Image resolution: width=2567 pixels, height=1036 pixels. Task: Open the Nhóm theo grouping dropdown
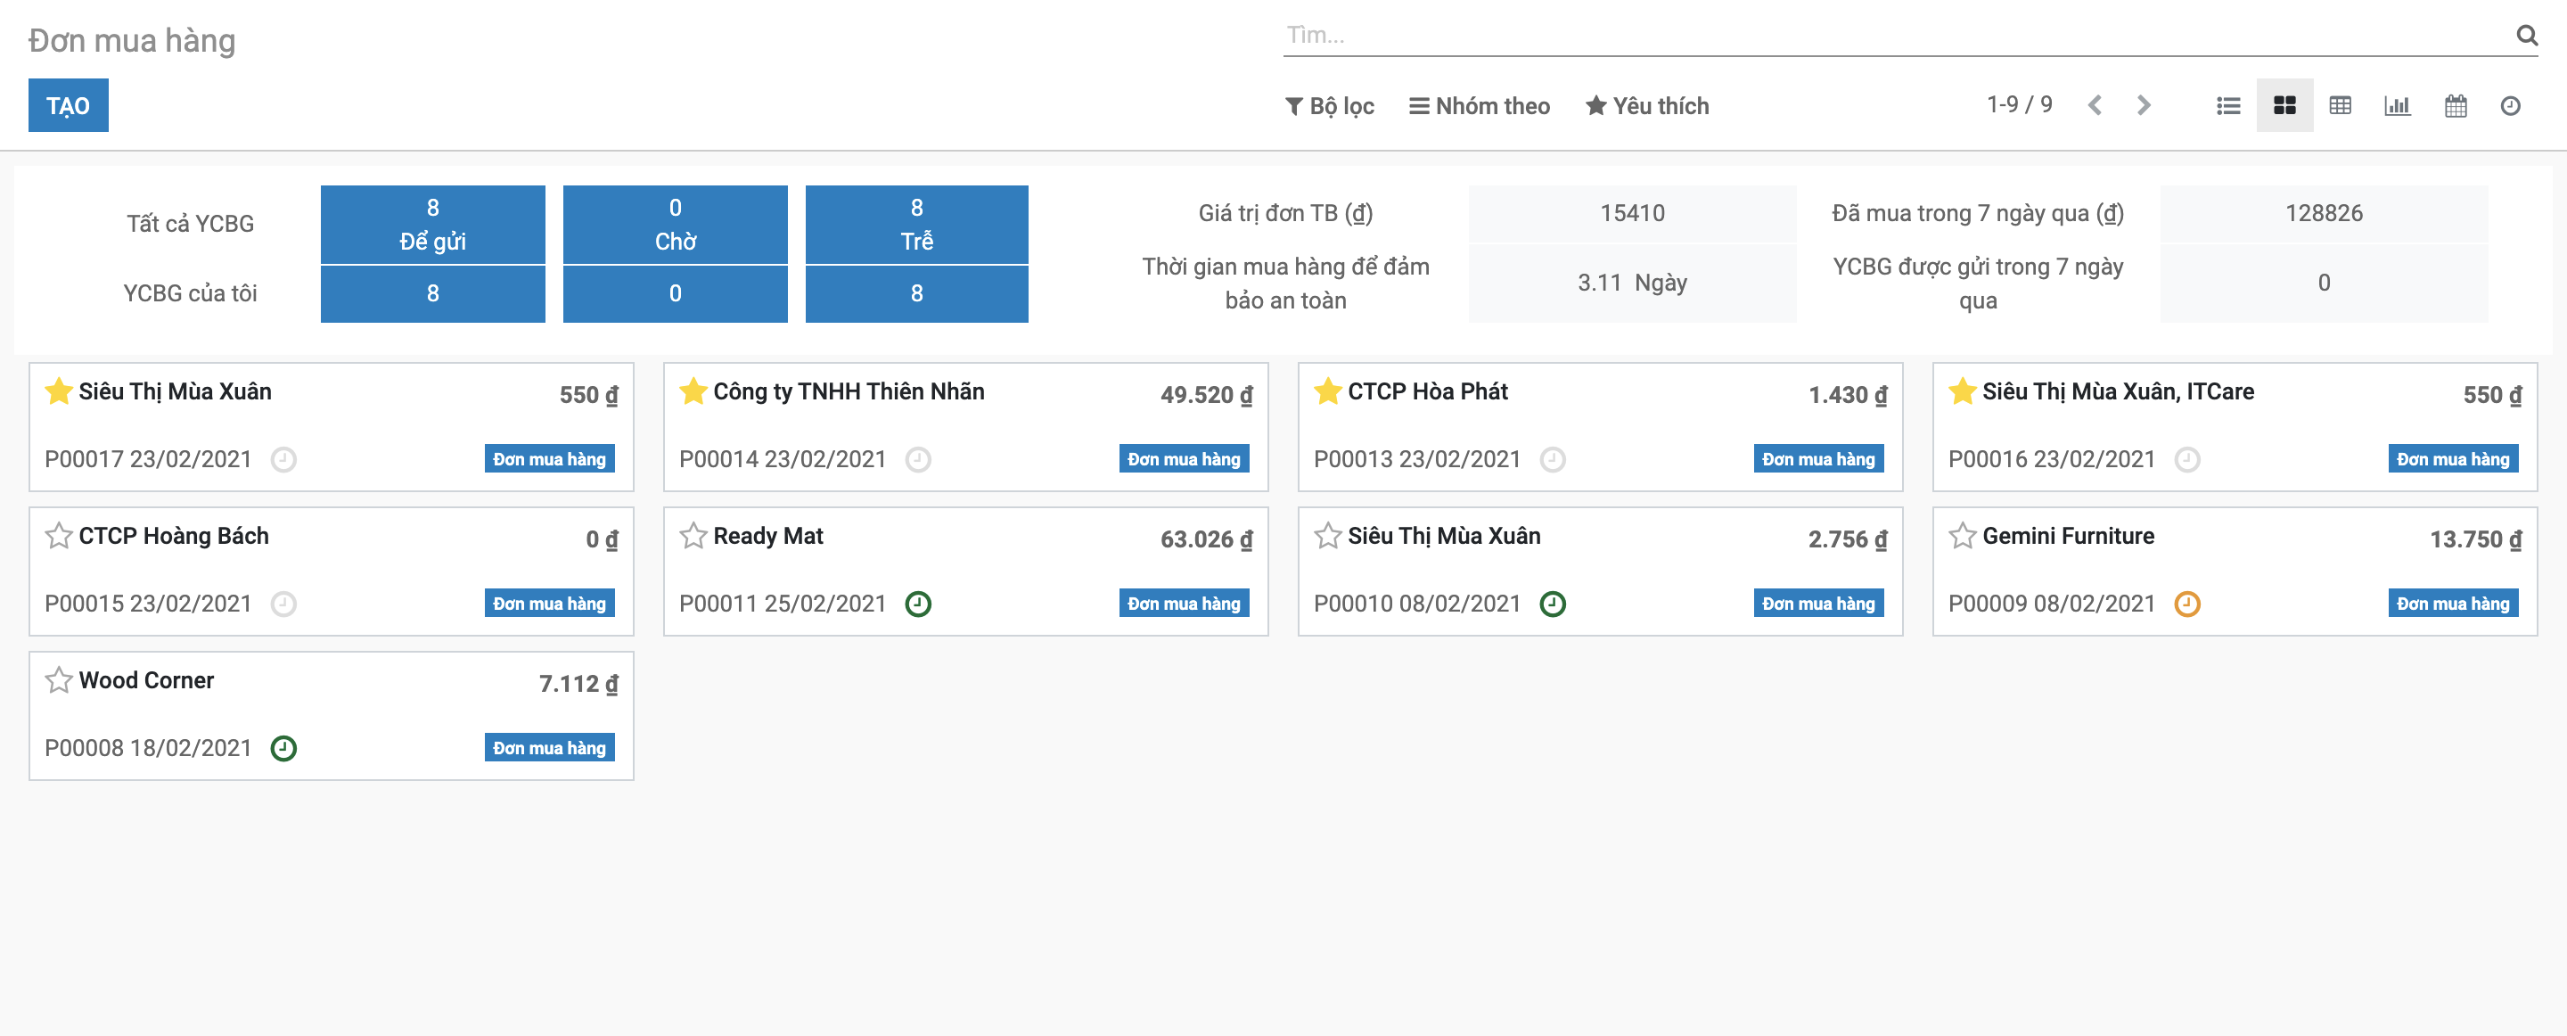tap(1479, 106)
